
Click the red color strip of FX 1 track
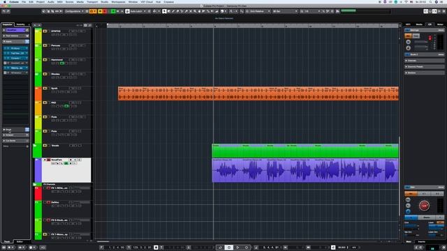[38, 193]
